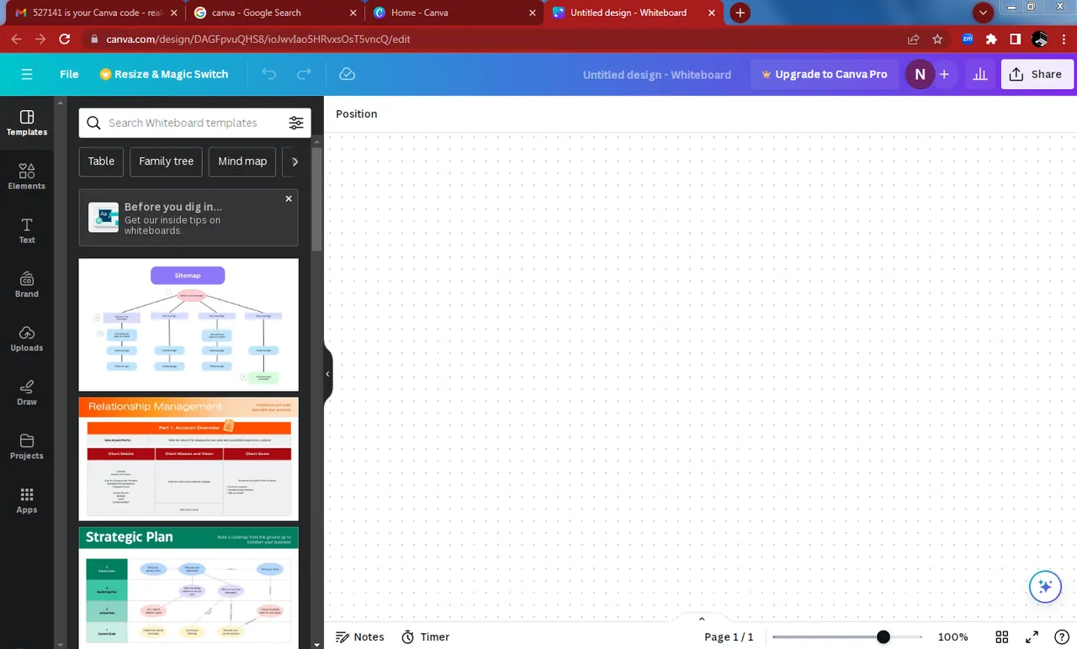The image size is (1077, 649).
Task: Go back in the browser
Action: (17, 40)
